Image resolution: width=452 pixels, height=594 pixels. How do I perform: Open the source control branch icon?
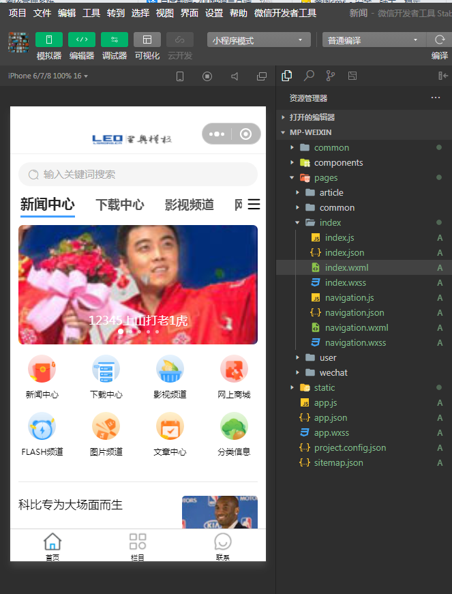[331, 76]
